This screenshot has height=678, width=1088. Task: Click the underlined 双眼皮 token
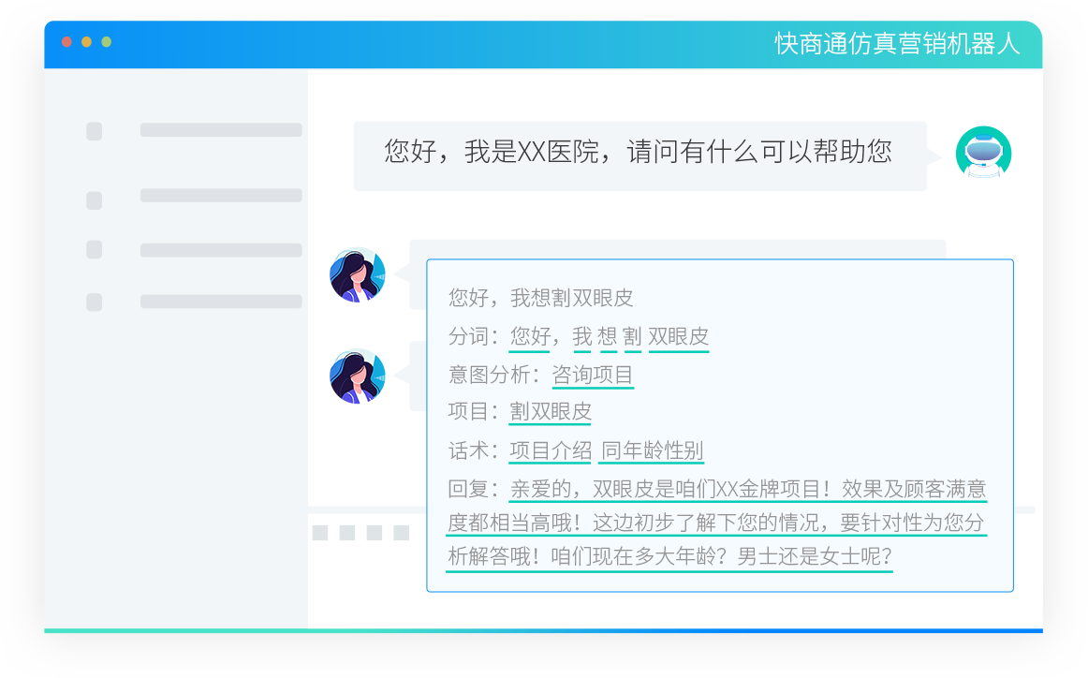point(678,335)
